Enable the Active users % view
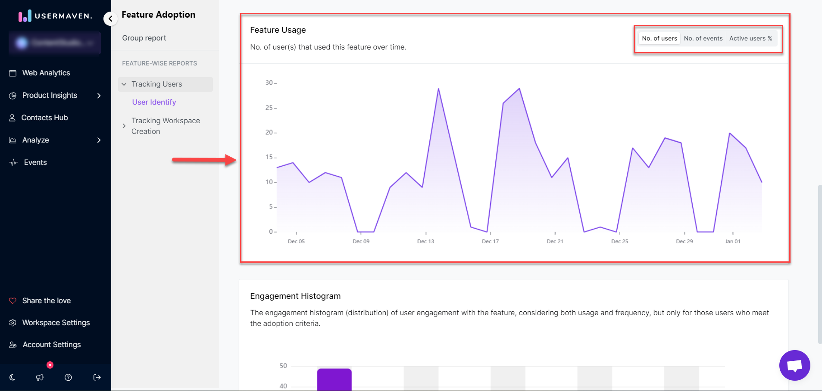Image resolution: width=822 pixels, height=391 pixels. [x=750, y=38]
